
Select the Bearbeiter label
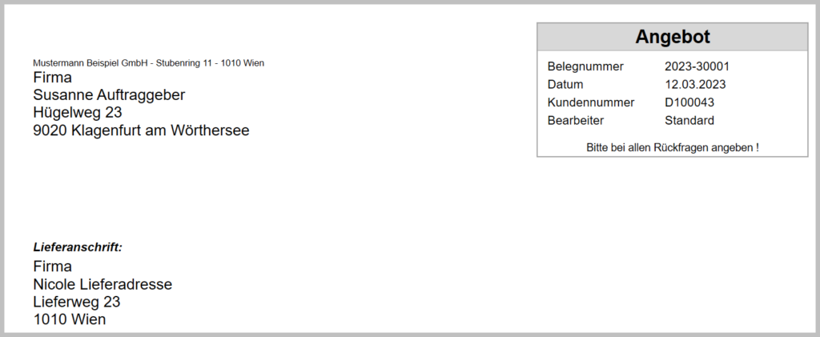[x=575, y=120]
